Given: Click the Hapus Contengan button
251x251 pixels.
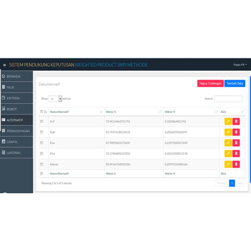Looking at the screenshot, I should [x=210, y=84].
